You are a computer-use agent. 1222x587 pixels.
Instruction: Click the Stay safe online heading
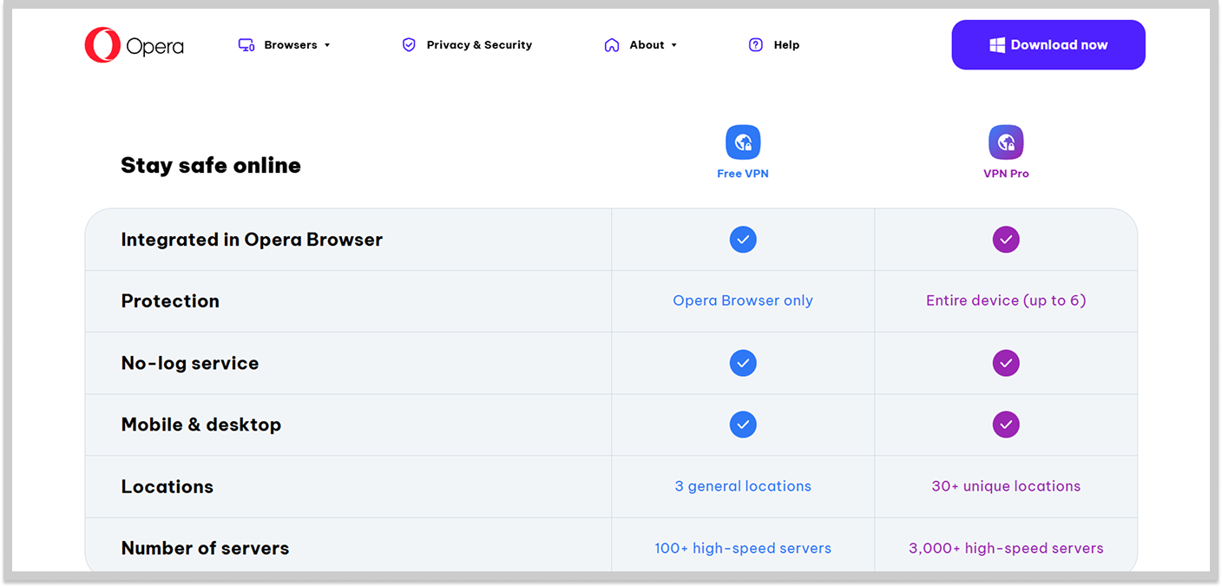pos(210,165)
